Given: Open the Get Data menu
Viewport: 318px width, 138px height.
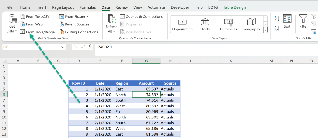Looking at the screenshot, I should pos(13,24).
